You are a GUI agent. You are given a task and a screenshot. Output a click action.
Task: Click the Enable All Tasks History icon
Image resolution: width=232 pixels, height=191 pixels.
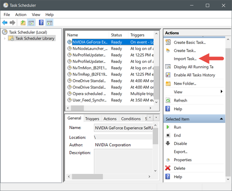tap(168, 75)
